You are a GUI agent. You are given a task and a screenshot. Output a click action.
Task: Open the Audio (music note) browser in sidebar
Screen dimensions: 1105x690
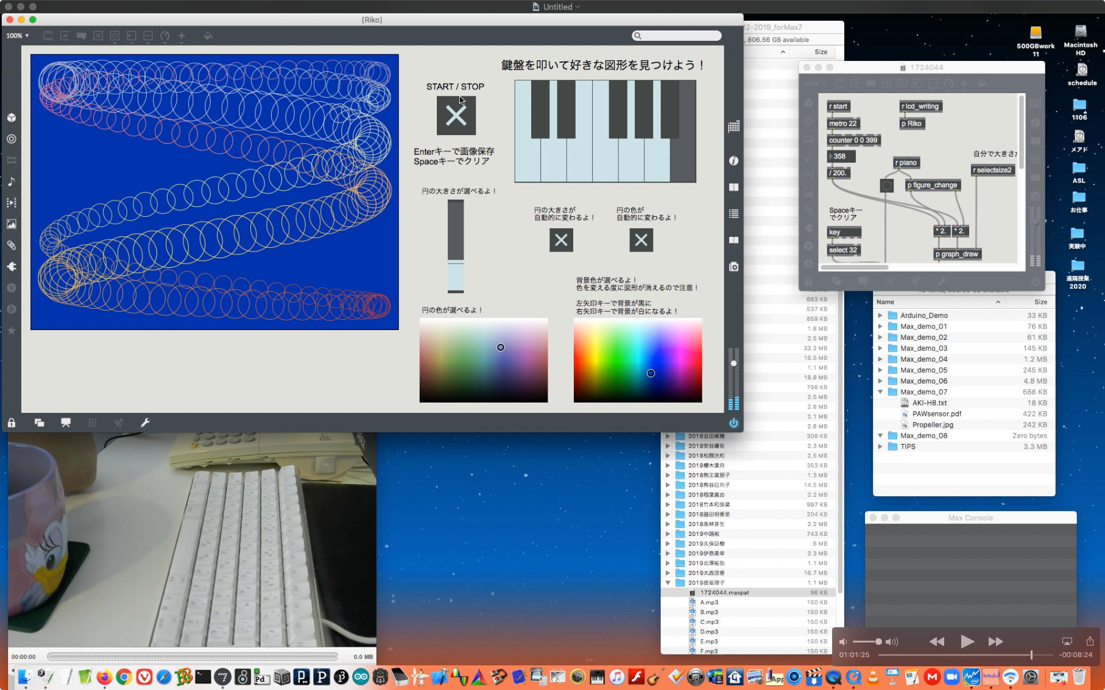[x=12, y=181]
